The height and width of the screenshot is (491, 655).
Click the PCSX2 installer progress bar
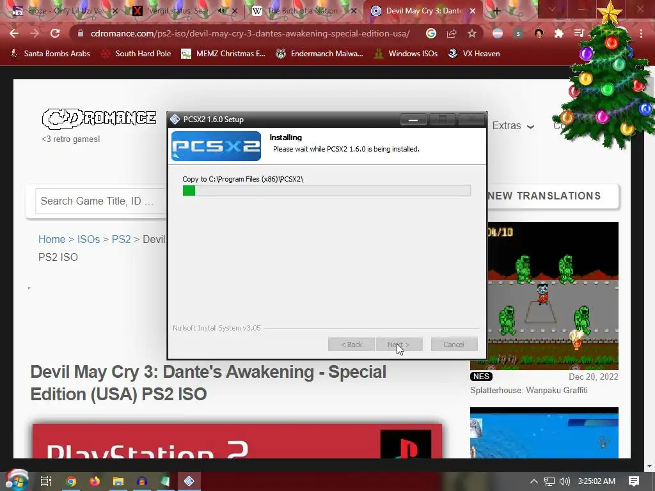(x=327, y=191)
